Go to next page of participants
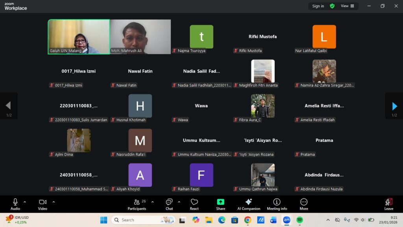Image resolution: width=403 pixels, height=227 pixels. [x=394, y=106]
